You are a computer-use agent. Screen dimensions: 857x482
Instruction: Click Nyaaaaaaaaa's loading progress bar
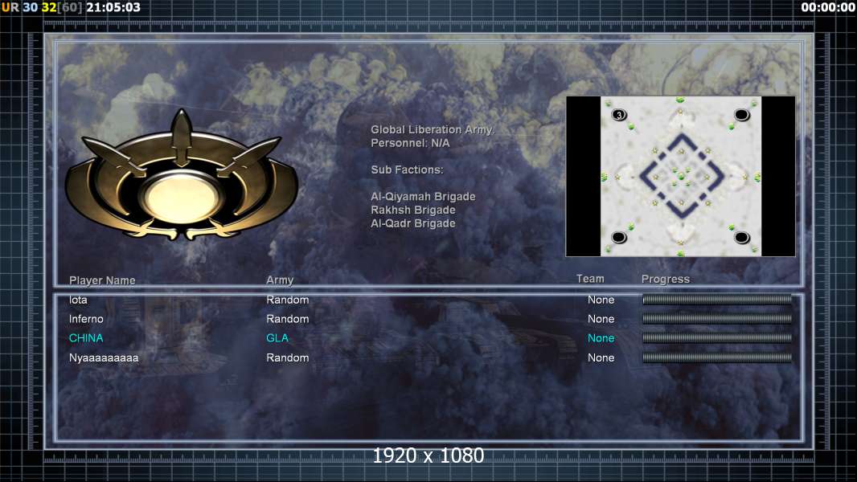point(716,357)
